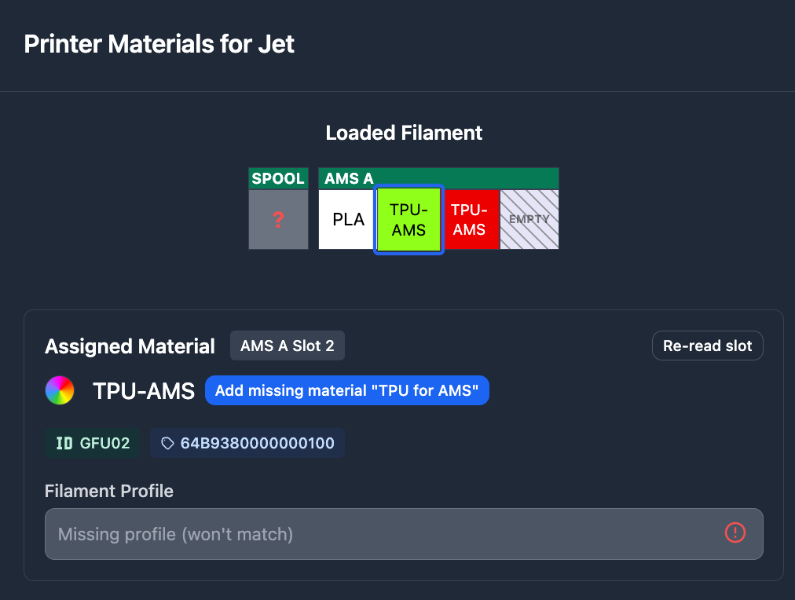The height and width of the screenshot is (600, 795).
Task: Click Add missing material "TPU for AMS"
Action: [346, 390]
